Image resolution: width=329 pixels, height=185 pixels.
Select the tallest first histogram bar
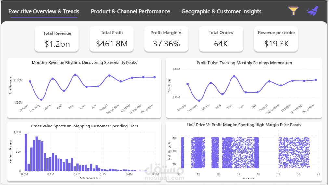(26, 152)
